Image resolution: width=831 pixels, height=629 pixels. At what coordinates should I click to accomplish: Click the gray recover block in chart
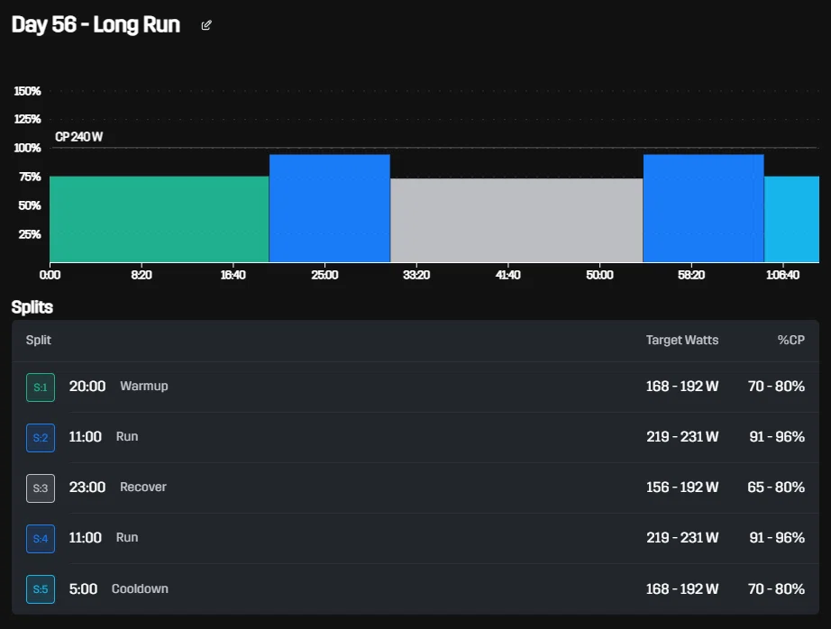click(x=516, y=221)
